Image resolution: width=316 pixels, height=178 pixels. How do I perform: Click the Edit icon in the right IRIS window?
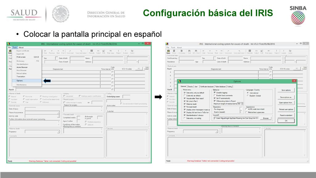click(262, 52)
